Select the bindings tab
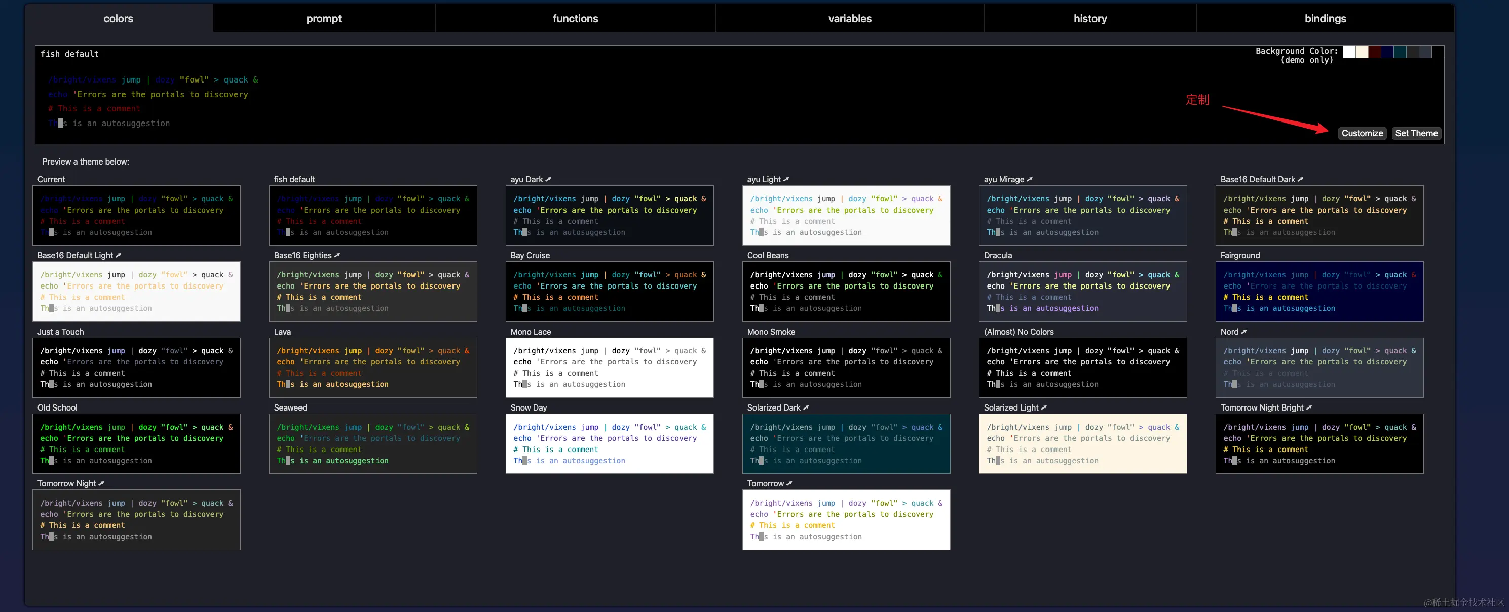The width and height of the screenshot is (1509, 612). click(1325, 18)
